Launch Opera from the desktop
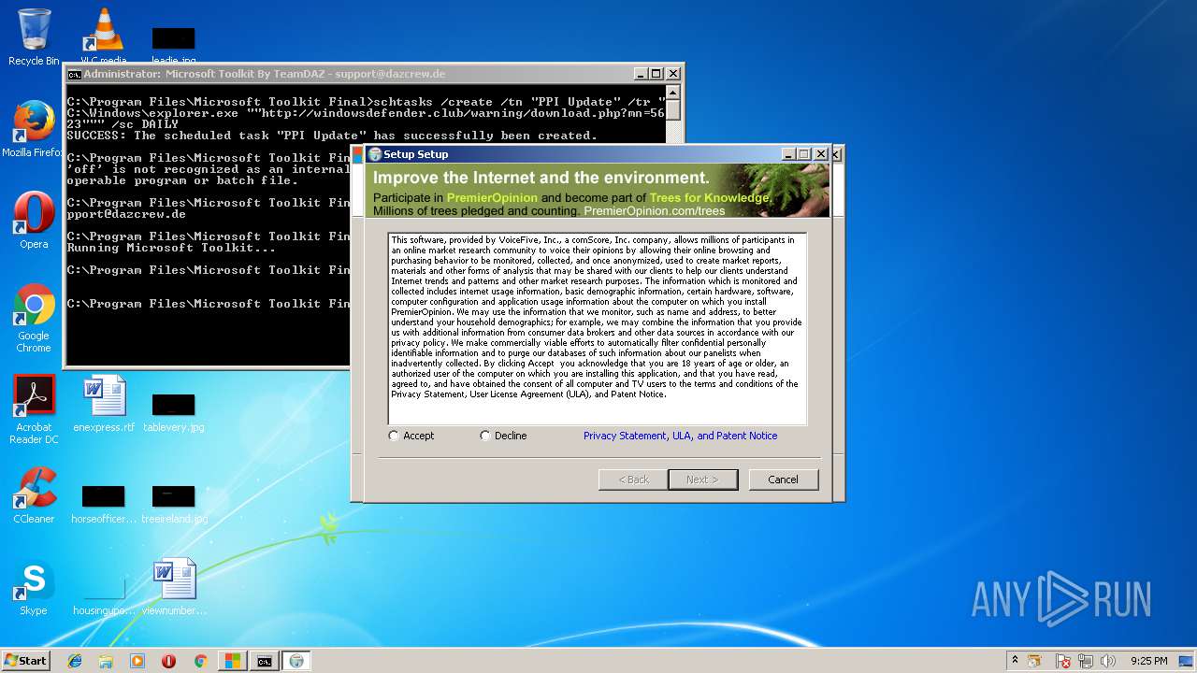Viewport: 1197px width, 673px height. pos(34,219)
